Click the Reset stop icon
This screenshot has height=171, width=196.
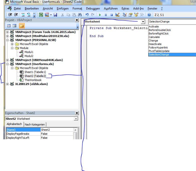click(x=111, y=15)
